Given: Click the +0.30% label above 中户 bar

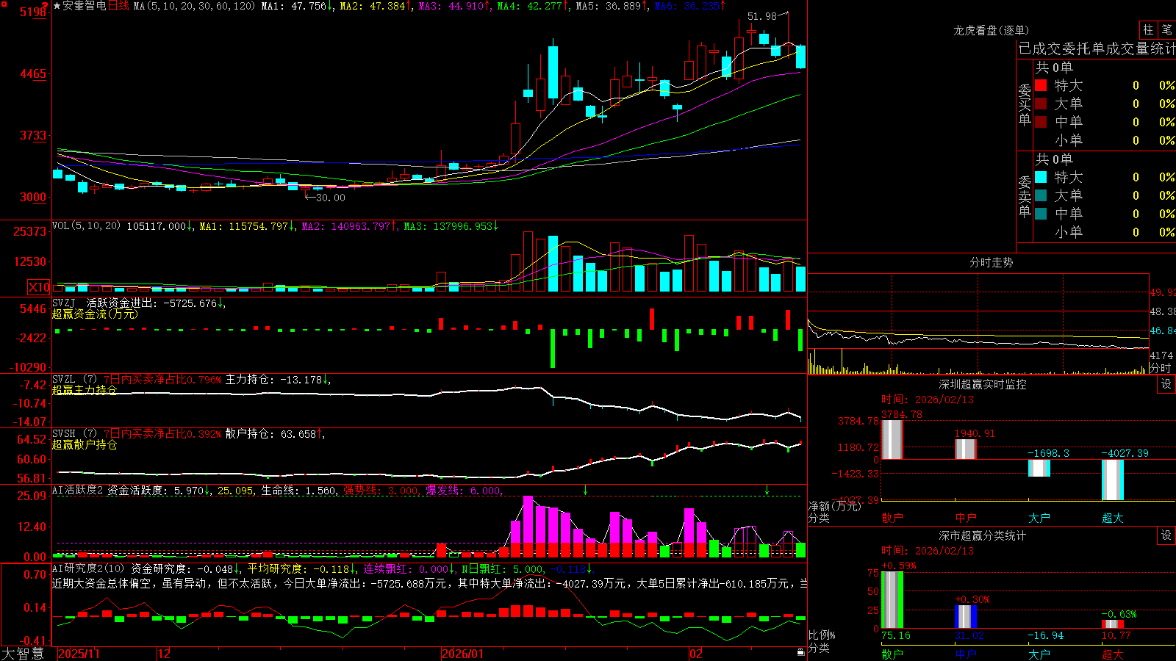Looking at the screenshot, I should [972, 600].
